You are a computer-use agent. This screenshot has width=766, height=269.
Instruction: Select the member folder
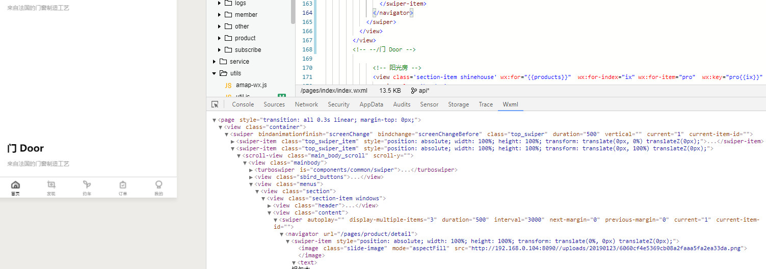(x=246, y=15)
